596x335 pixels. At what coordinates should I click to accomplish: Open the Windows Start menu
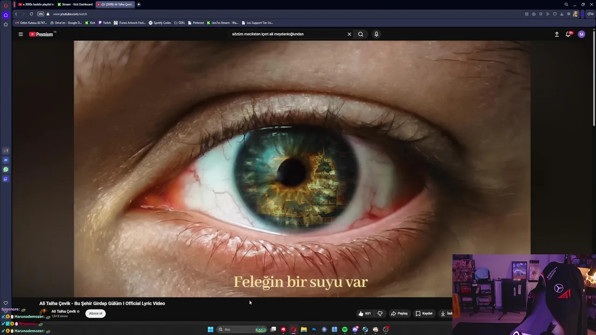pyautogui.click(x=210, y=329)
